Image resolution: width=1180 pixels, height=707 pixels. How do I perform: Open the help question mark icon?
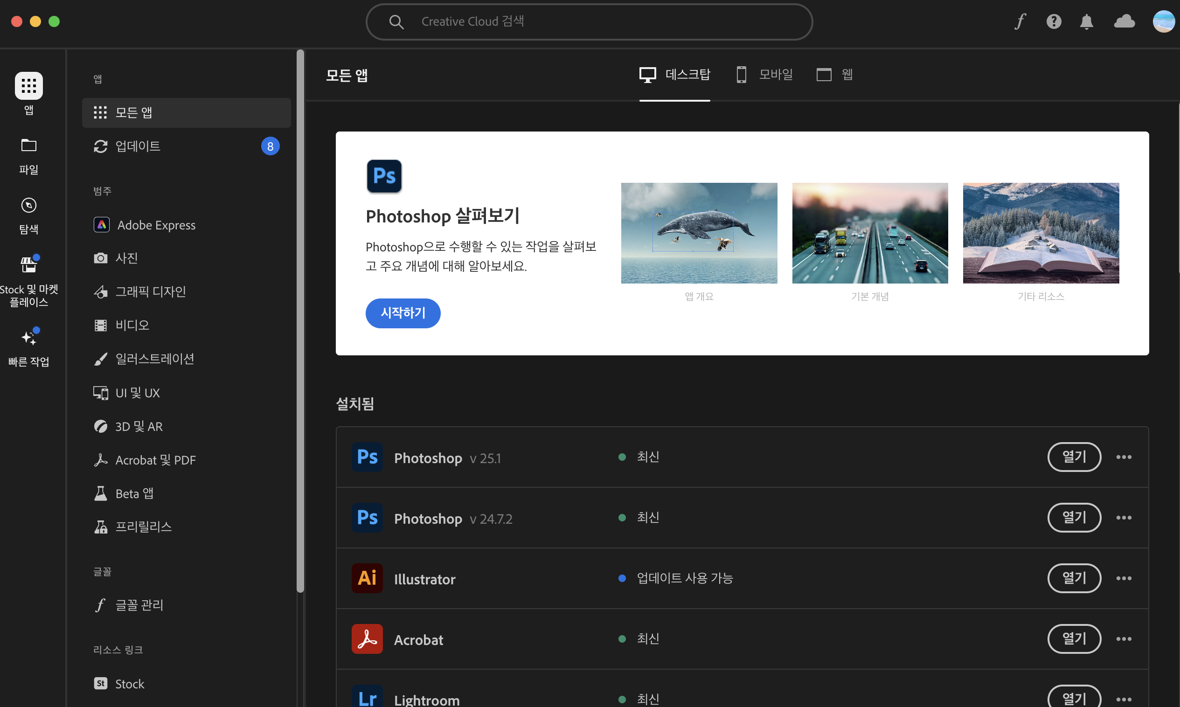[1054, 21]
